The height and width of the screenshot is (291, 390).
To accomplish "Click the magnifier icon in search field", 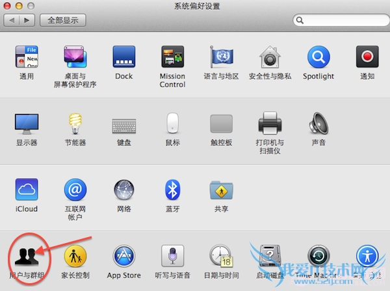I will [x=300, y=20].
